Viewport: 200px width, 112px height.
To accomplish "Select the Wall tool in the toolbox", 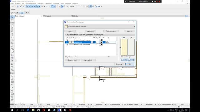I will 12,26.
